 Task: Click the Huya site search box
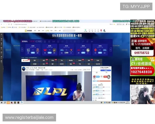click(x=69, y=31)
